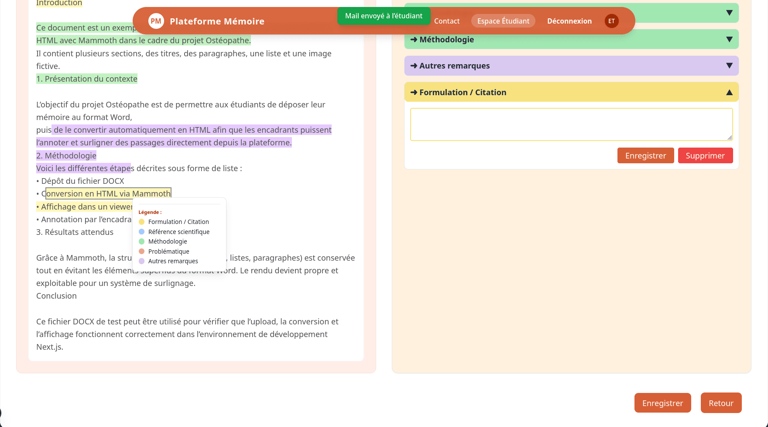Click the red Supprimer button

click(x=705, y=155)
